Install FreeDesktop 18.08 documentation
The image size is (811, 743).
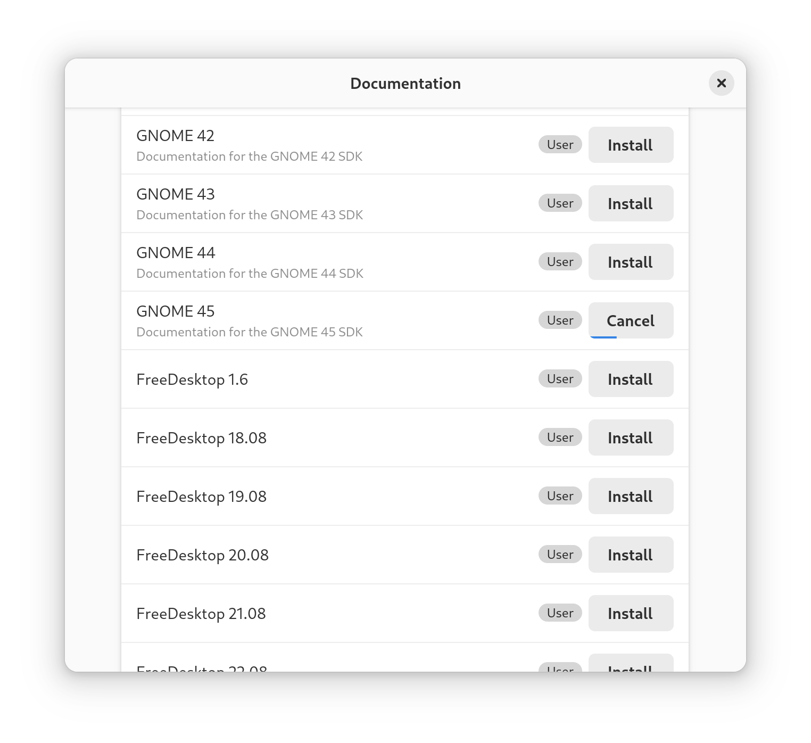tap(631, 437)
